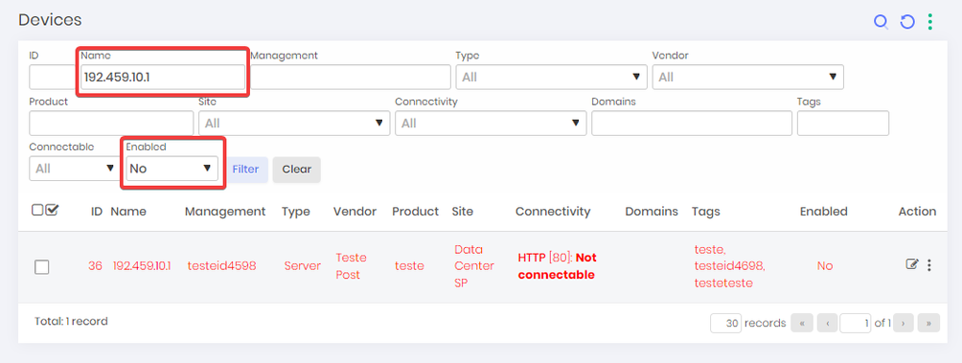Go to last page of records
This screenshot has width=962, height=363.
point(928,323)
